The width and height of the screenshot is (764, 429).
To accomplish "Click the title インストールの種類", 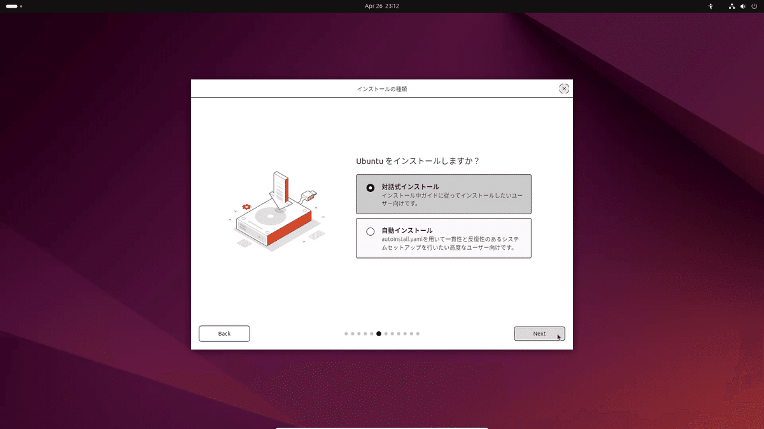I will (382, 89).
